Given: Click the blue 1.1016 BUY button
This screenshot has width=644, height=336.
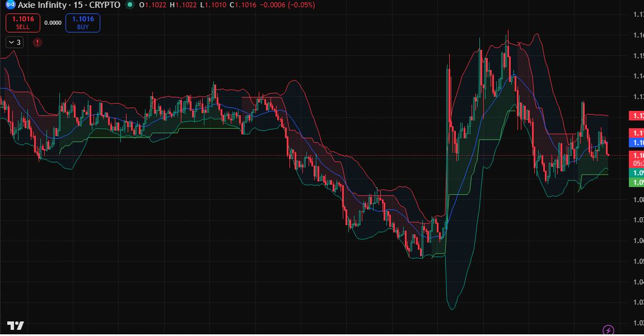Looking at the screenshot, I should pyautogui.click(x=83, y=22).
